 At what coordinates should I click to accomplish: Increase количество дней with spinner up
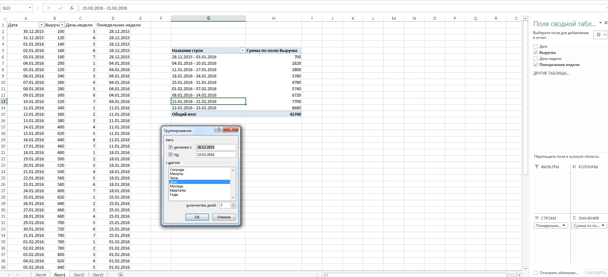pos(233,204)
